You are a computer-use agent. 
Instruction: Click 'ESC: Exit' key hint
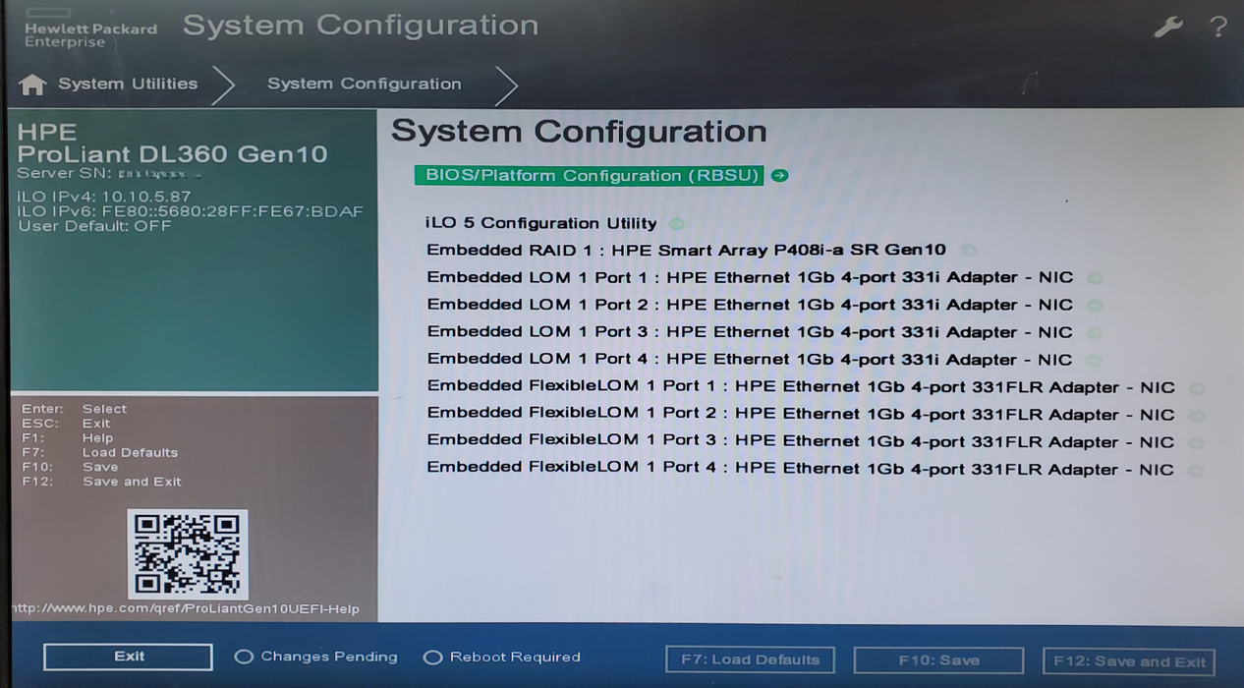[66, 424]
